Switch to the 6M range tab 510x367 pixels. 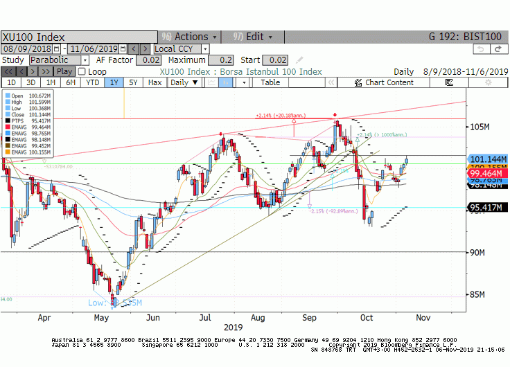(71, 82)
